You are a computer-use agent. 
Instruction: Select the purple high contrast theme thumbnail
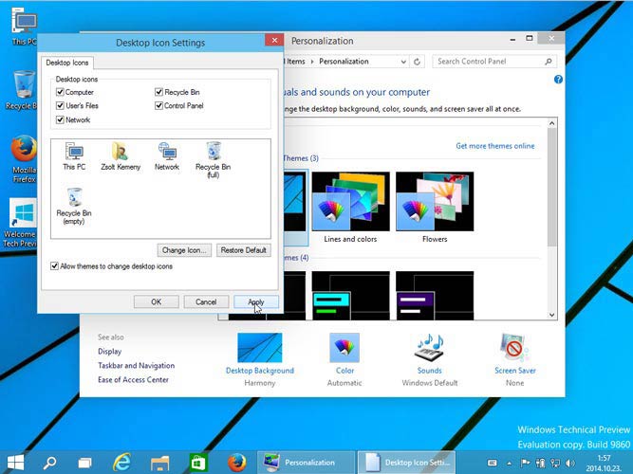coord(435,296)
